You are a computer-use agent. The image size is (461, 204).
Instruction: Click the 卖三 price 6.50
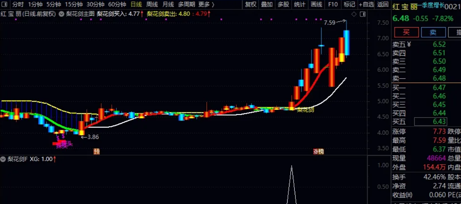coord(439,61)
